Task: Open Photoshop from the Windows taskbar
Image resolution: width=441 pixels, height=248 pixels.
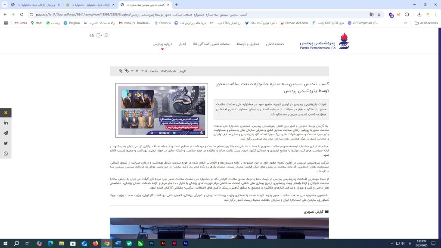Action: (152, 243)
